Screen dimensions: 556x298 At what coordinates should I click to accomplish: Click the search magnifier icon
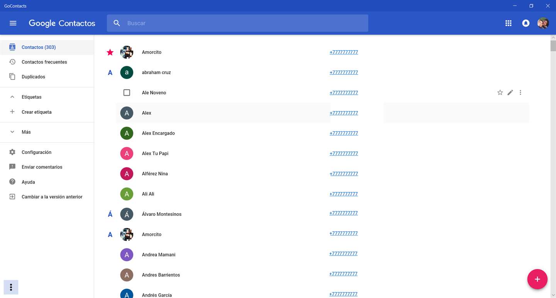tap(117, 23)
